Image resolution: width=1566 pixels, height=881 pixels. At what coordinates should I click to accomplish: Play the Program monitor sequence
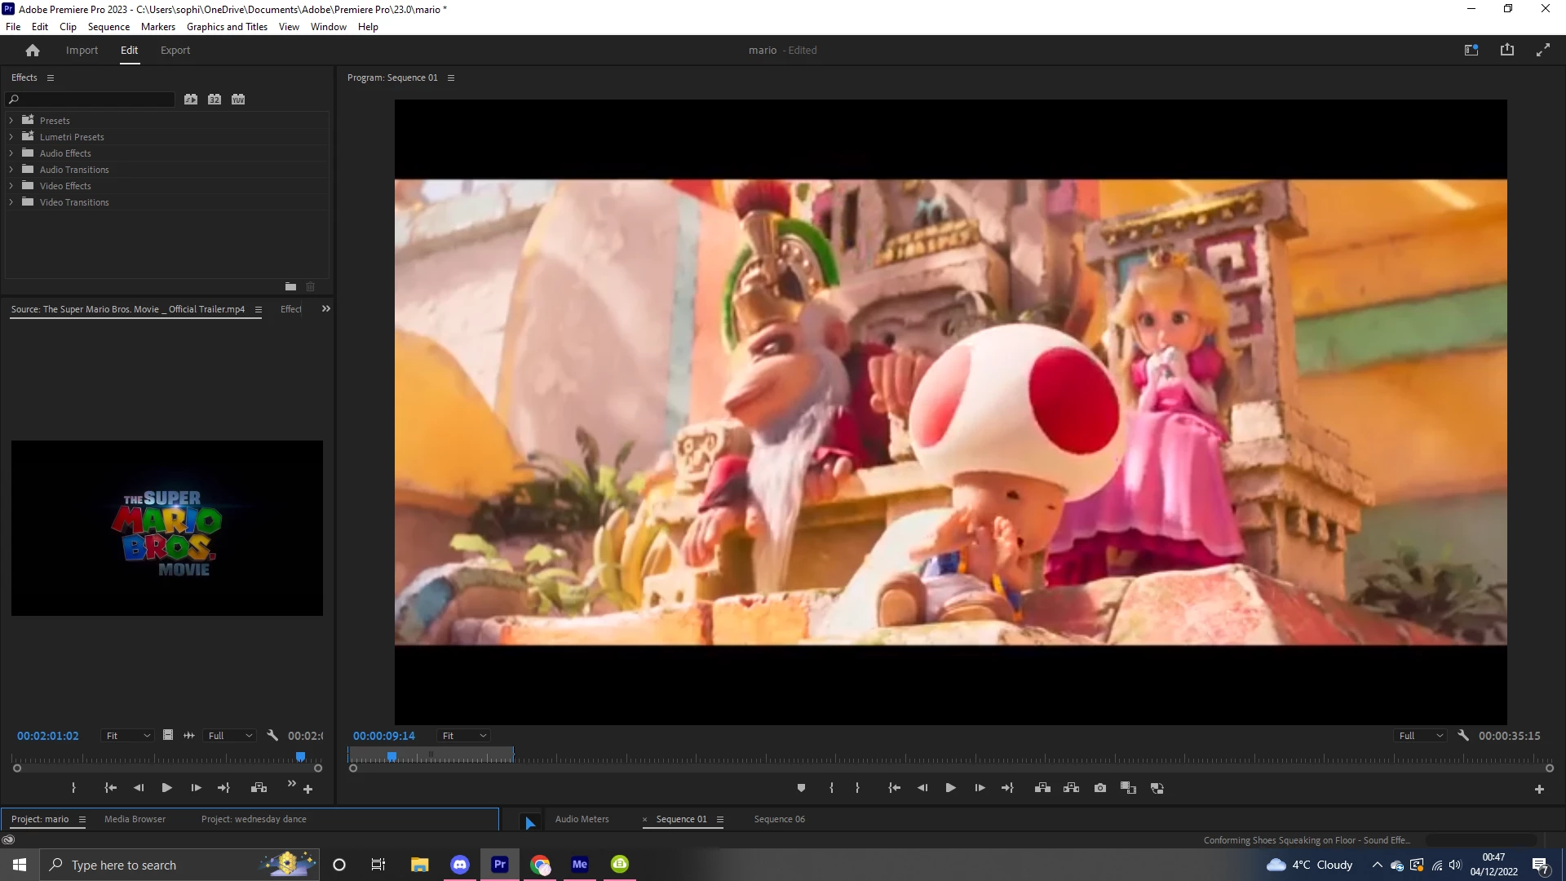(950, 788)
